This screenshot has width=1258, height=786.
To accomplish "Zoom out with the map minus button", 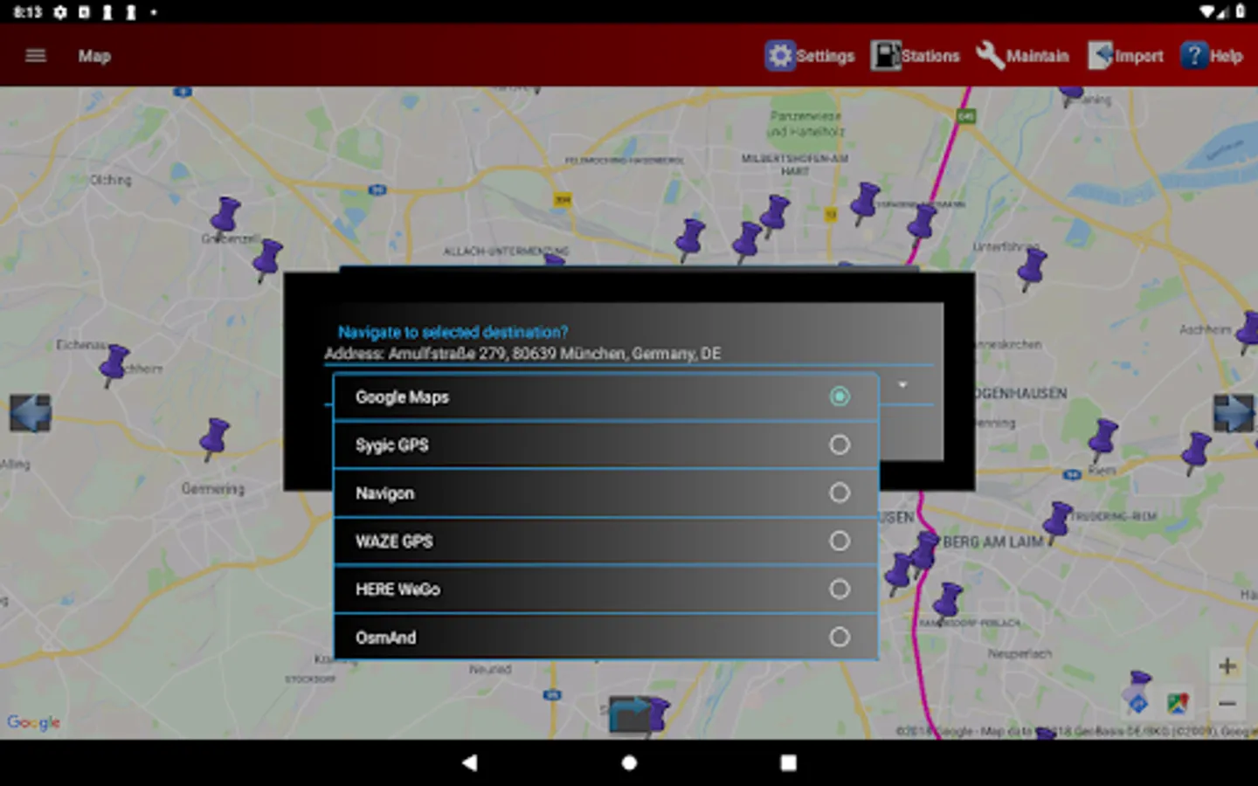I will [x=1227, y=703].
